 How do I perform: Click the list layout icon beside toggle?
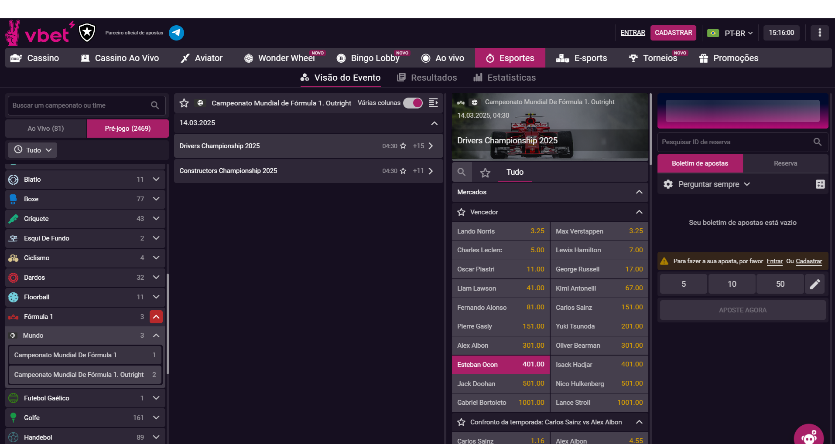point(433,103)
